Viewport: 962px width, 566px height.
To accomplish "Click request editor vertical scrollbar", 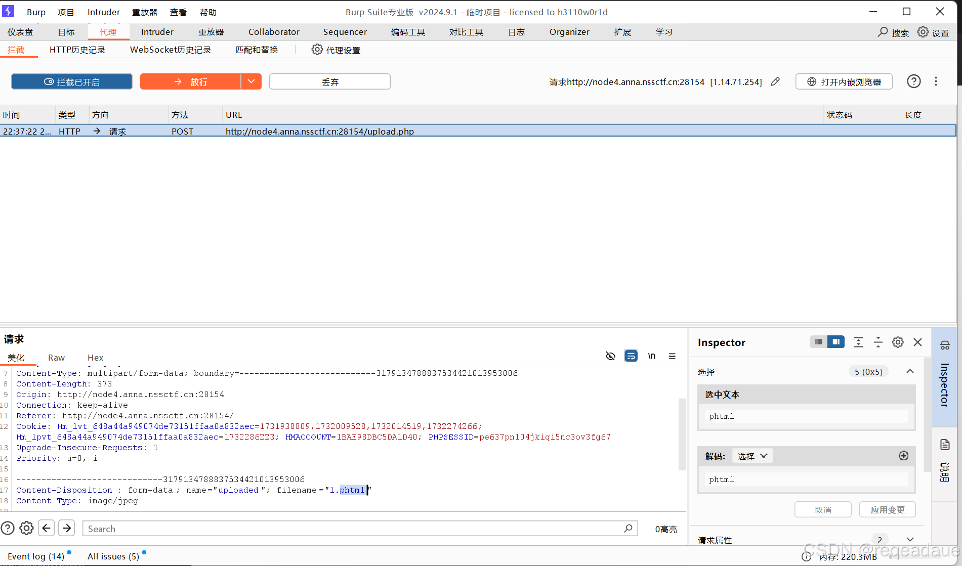I will coord(682,435).
